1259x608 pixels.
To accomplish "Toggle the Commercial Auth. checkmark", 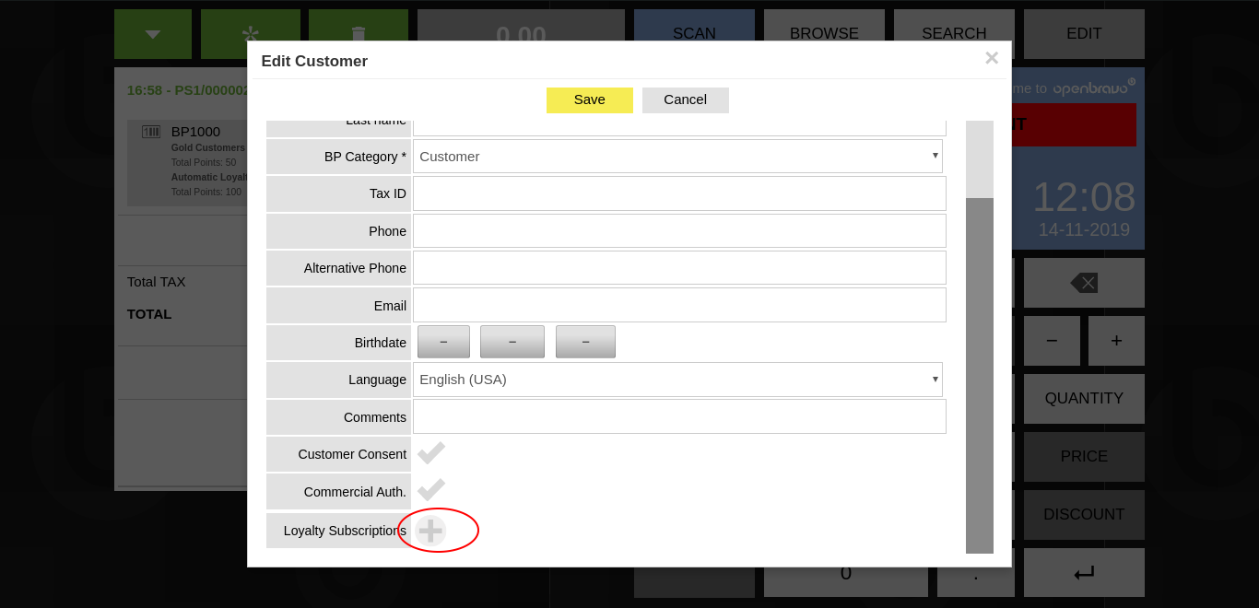I will point(430,490).
